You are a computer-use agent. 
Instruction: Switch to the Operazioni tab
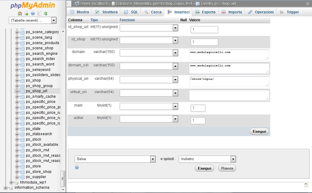click(261, 12)
